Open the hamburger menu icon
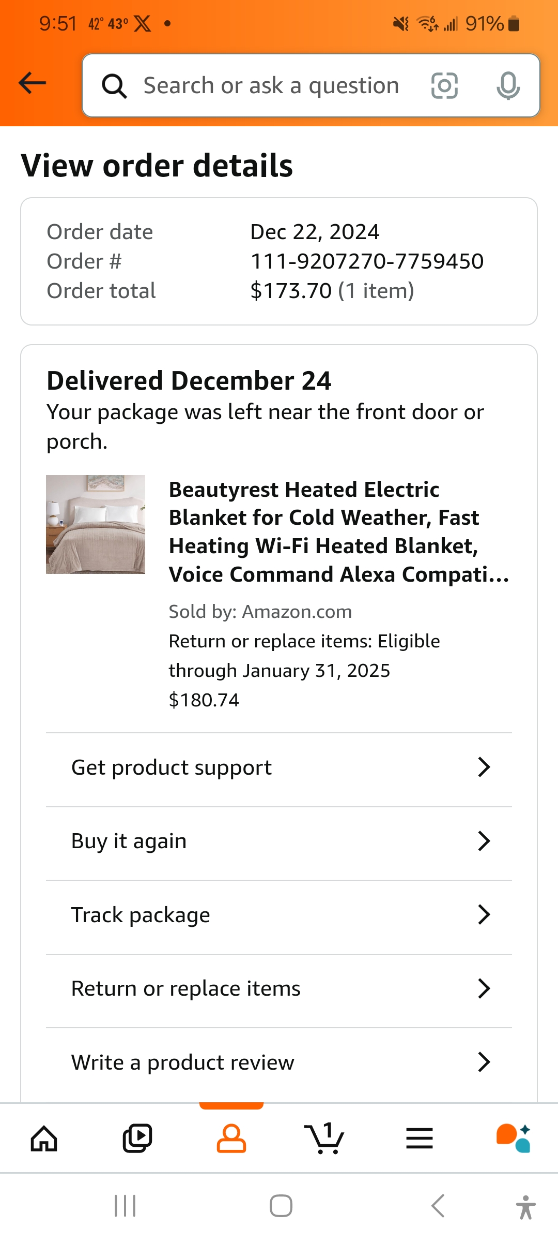 tap(419, 1138)
